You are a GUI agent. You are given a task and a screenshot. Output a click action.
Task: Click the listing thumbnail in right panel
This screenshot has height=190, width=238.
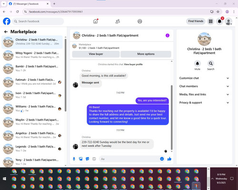coord(204,39)
